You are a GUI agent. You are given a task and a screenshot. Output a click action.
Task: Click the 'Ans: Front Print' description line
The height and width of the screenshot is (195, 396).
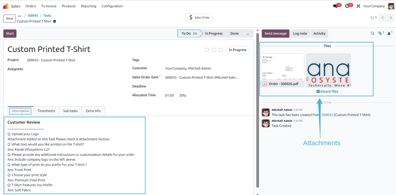tap(19, 170)
